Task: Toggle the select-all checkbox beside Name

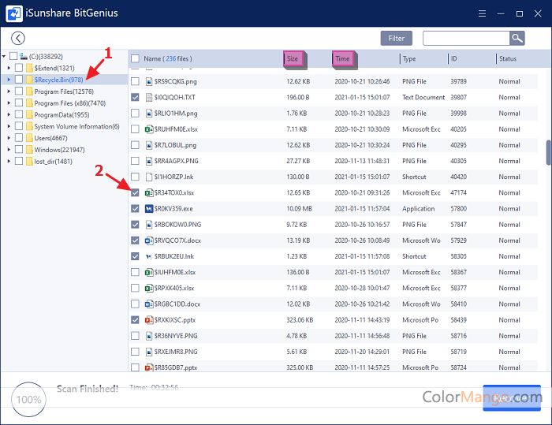Action: click(x=135, y=59)
